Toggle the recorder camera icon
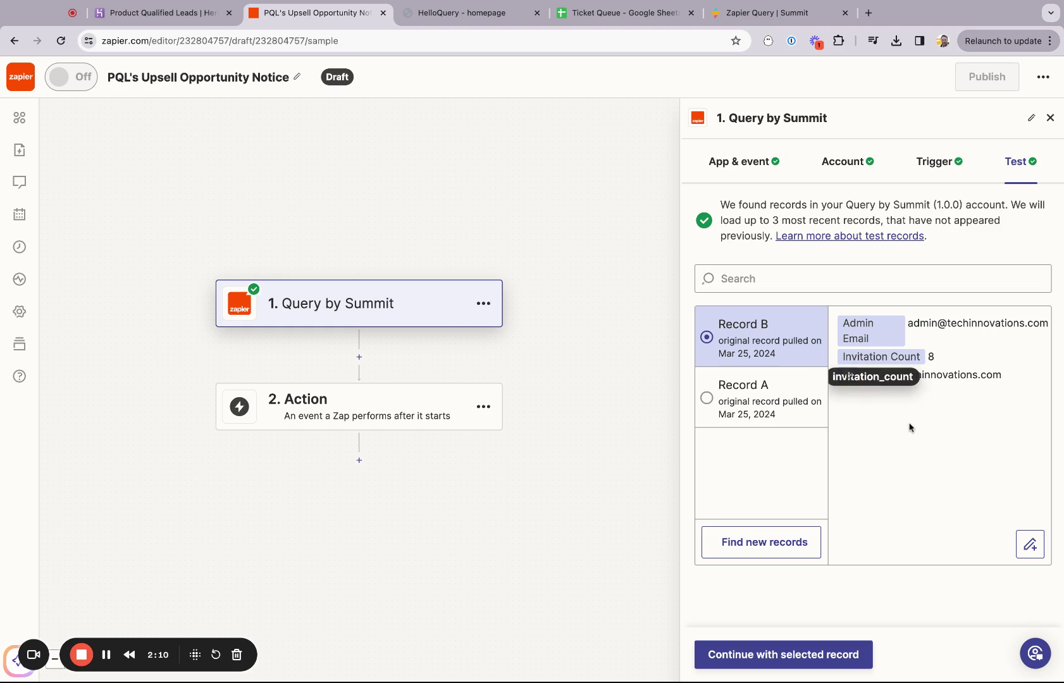The width and height of the screenshot is (1064, 683). (x=34, y=655)
